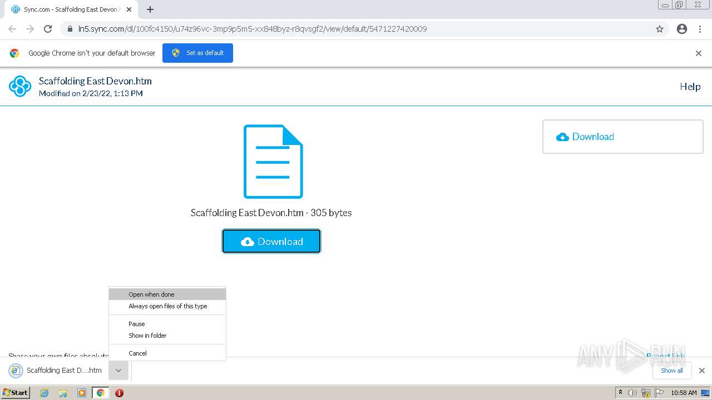
Task: Open Windows Explorer folder in taskbar
Action: (x=63, y=393)
